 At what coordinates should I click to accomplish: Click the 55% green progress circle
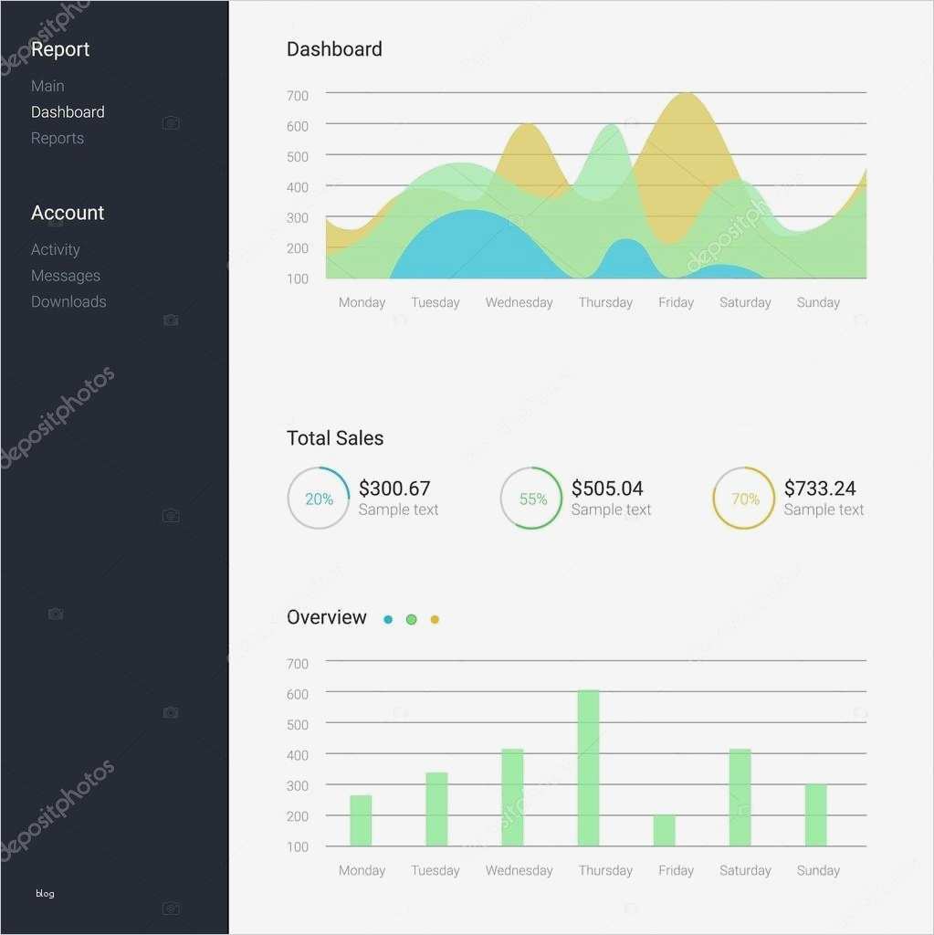(531, 498)
